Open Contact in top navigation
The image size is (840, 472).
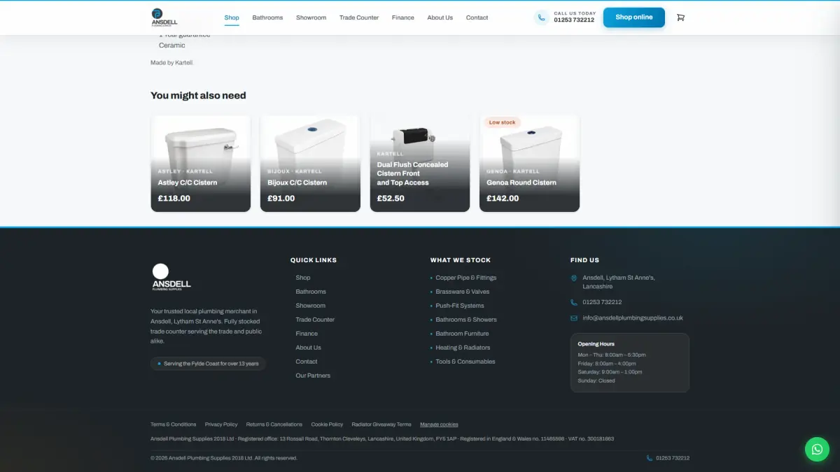477,17
